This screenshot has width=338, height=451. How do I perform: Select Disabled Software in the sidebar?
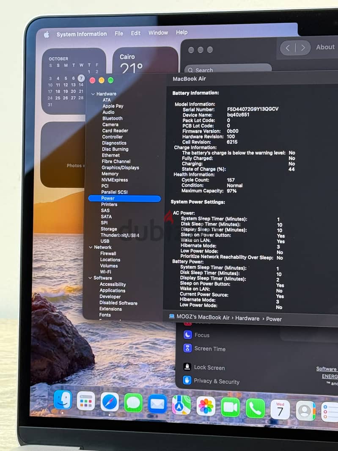[x=118, y=303]
